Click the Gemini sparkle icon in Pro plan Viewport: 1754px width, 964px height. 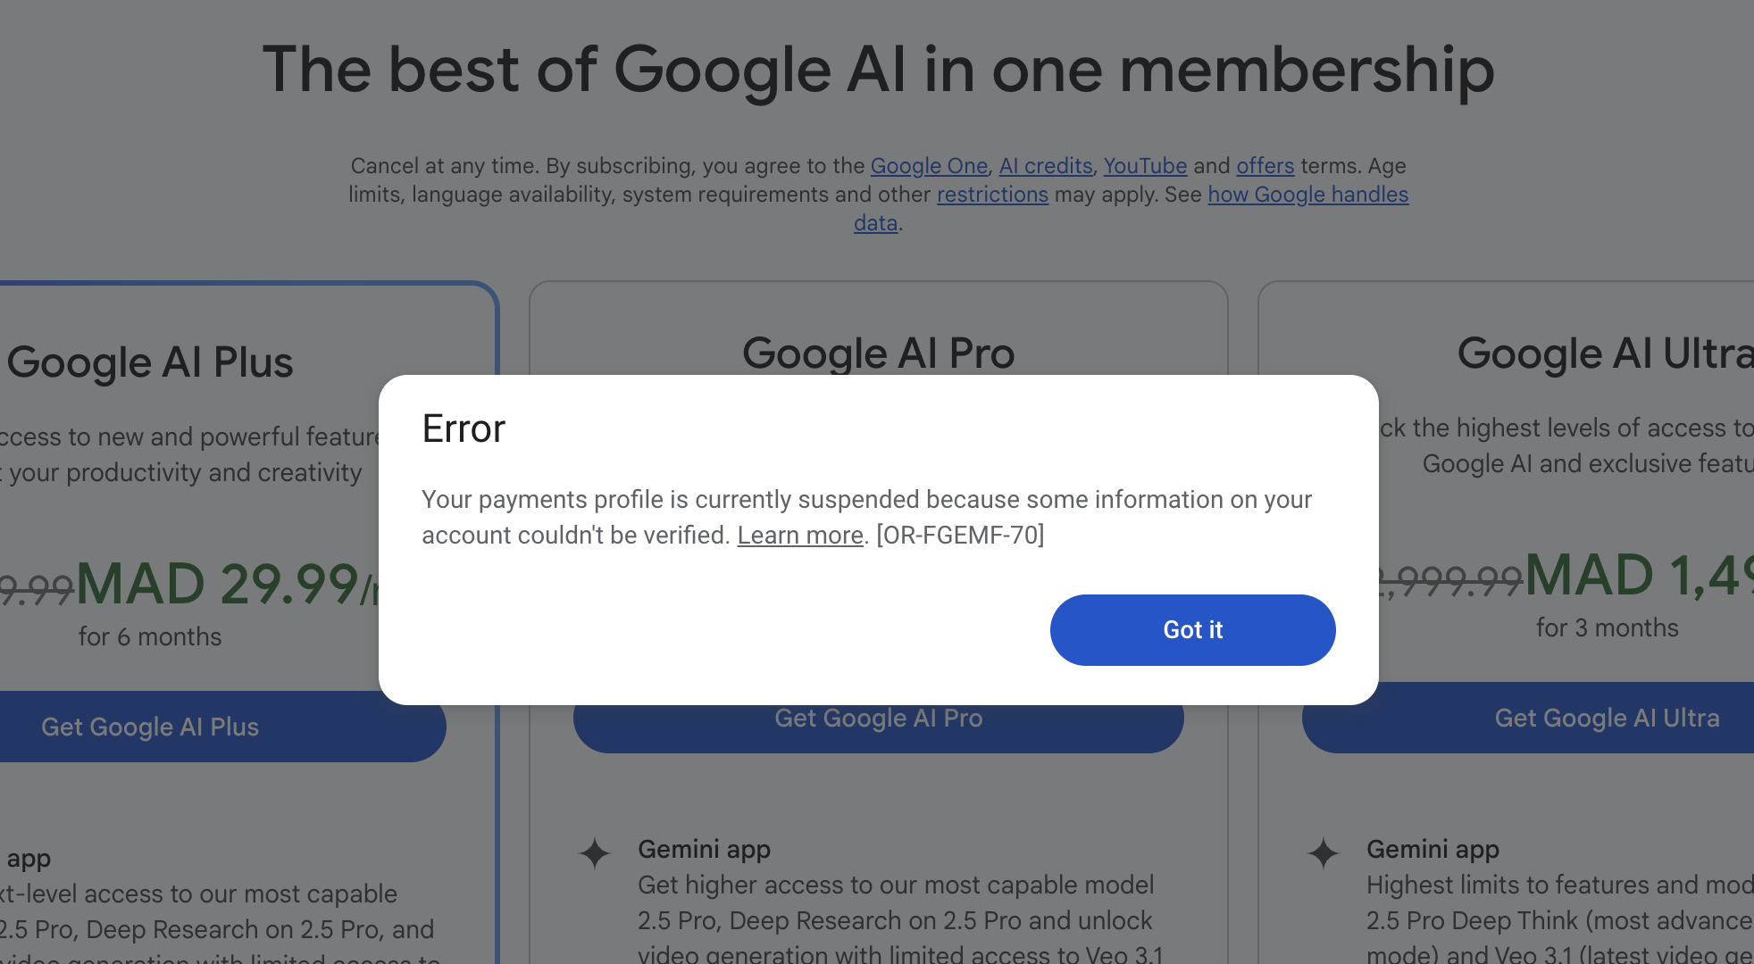[x=595, y=853]
